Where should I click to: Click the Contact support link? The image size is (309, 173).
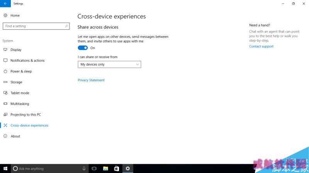(261, 46)
